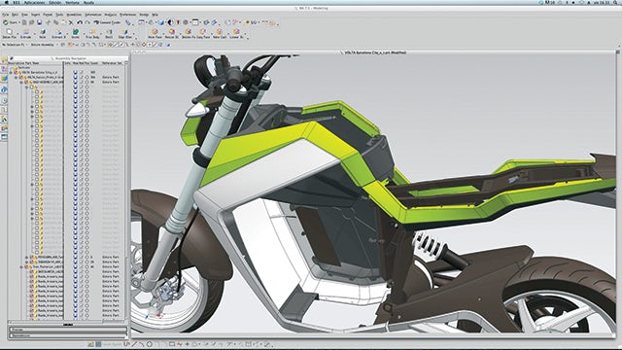Select the sketch Line tool at bottom
This screenshot has height=350, width=622.
click(134, 344)
